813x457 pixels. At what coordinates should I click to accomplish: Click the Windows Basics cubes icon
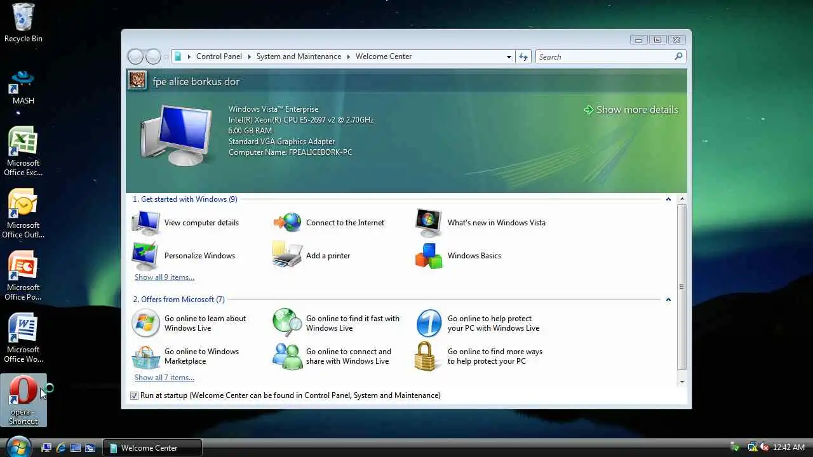click(x=429, y=256)
